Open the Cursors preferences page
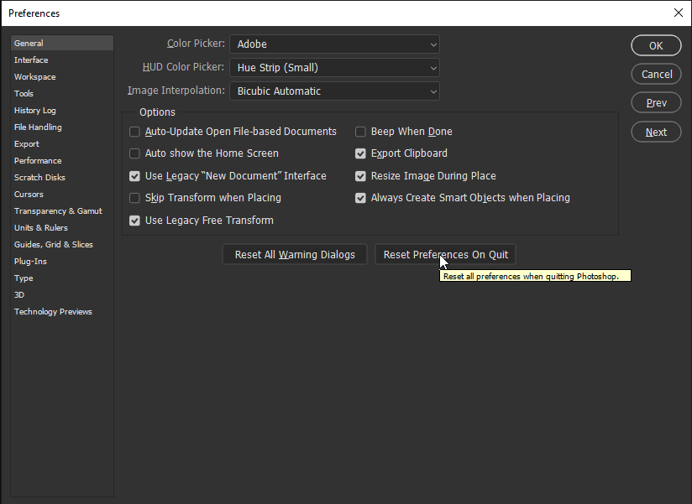Image resolution: width=692 pixels, height=504 pixels. tap(28, 194)
